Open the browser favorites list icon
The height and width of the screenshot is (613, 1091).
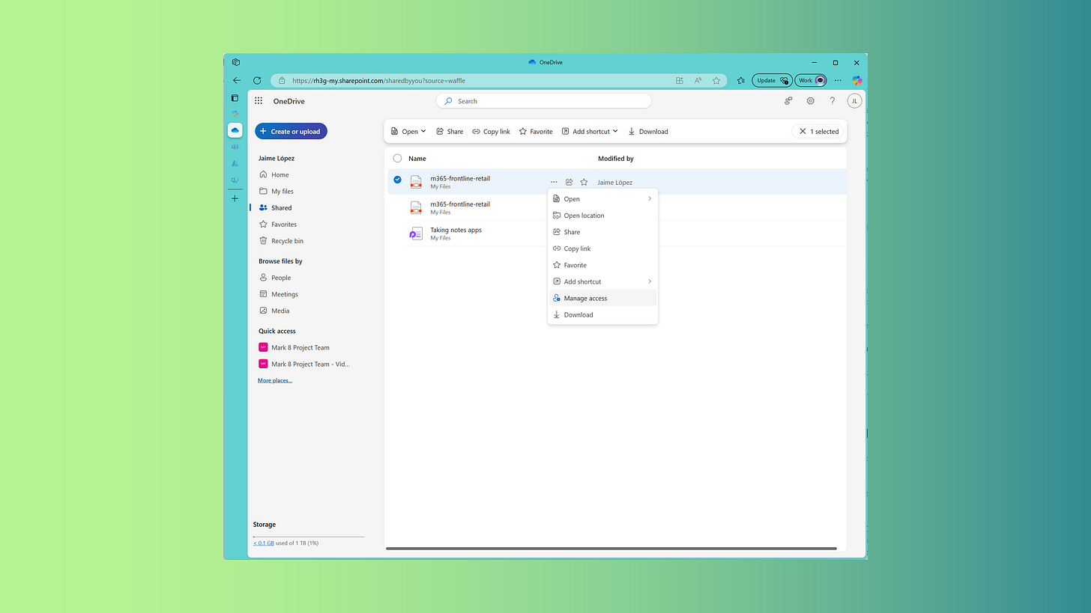tap(741, 80)
